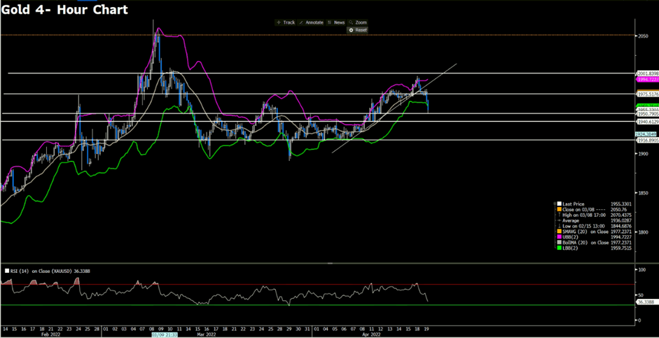Viewport: 659px width, 338px height.
Task: Click the legend collapse handle beside Last Price
Action: [555, 204]
